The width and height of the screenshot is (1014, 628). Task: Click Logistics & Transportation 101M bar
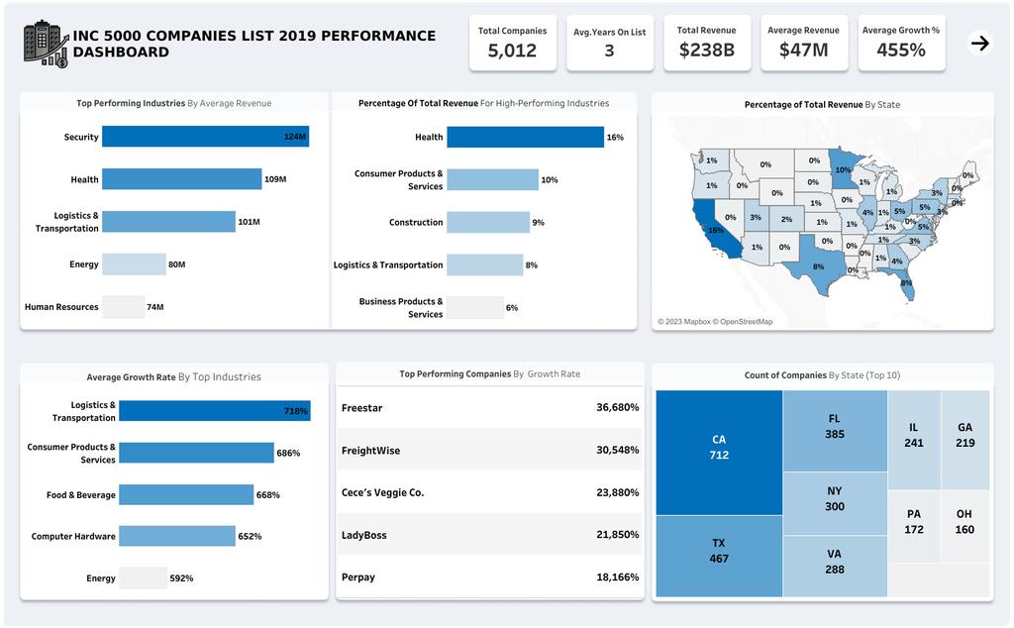[168, 222]
